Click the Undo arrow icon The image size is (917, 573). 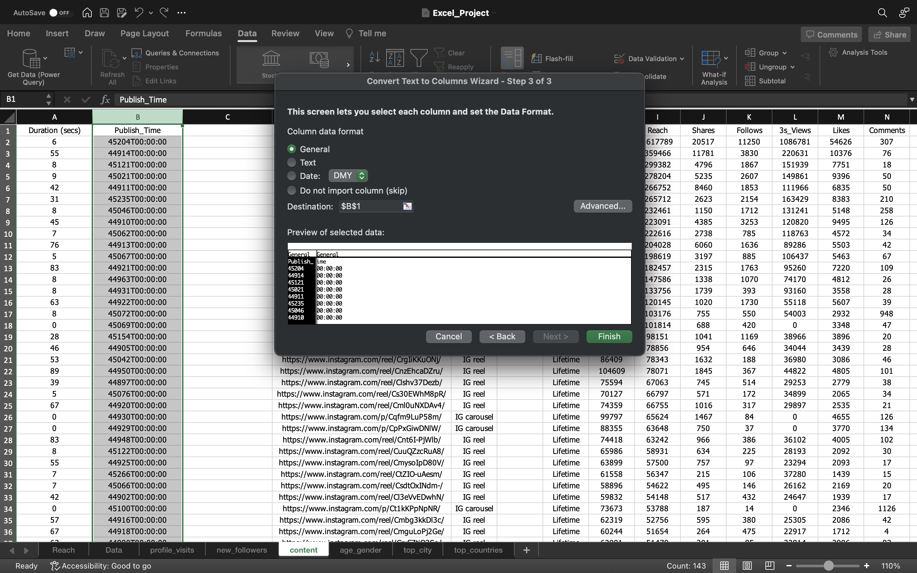coord(139,12)
